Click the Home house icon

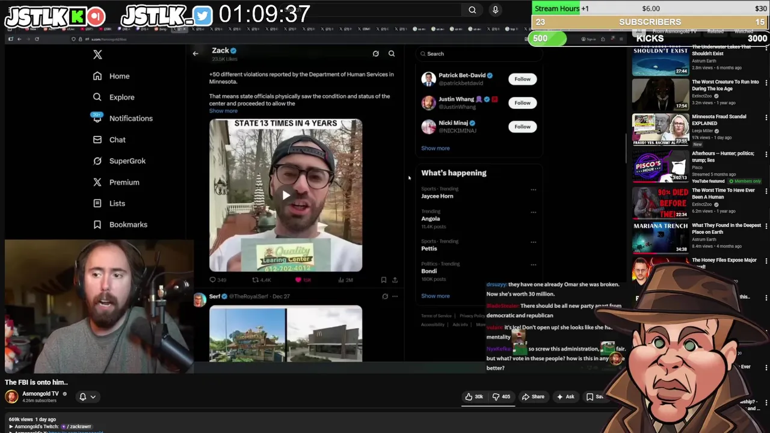(x=97, y=76)
